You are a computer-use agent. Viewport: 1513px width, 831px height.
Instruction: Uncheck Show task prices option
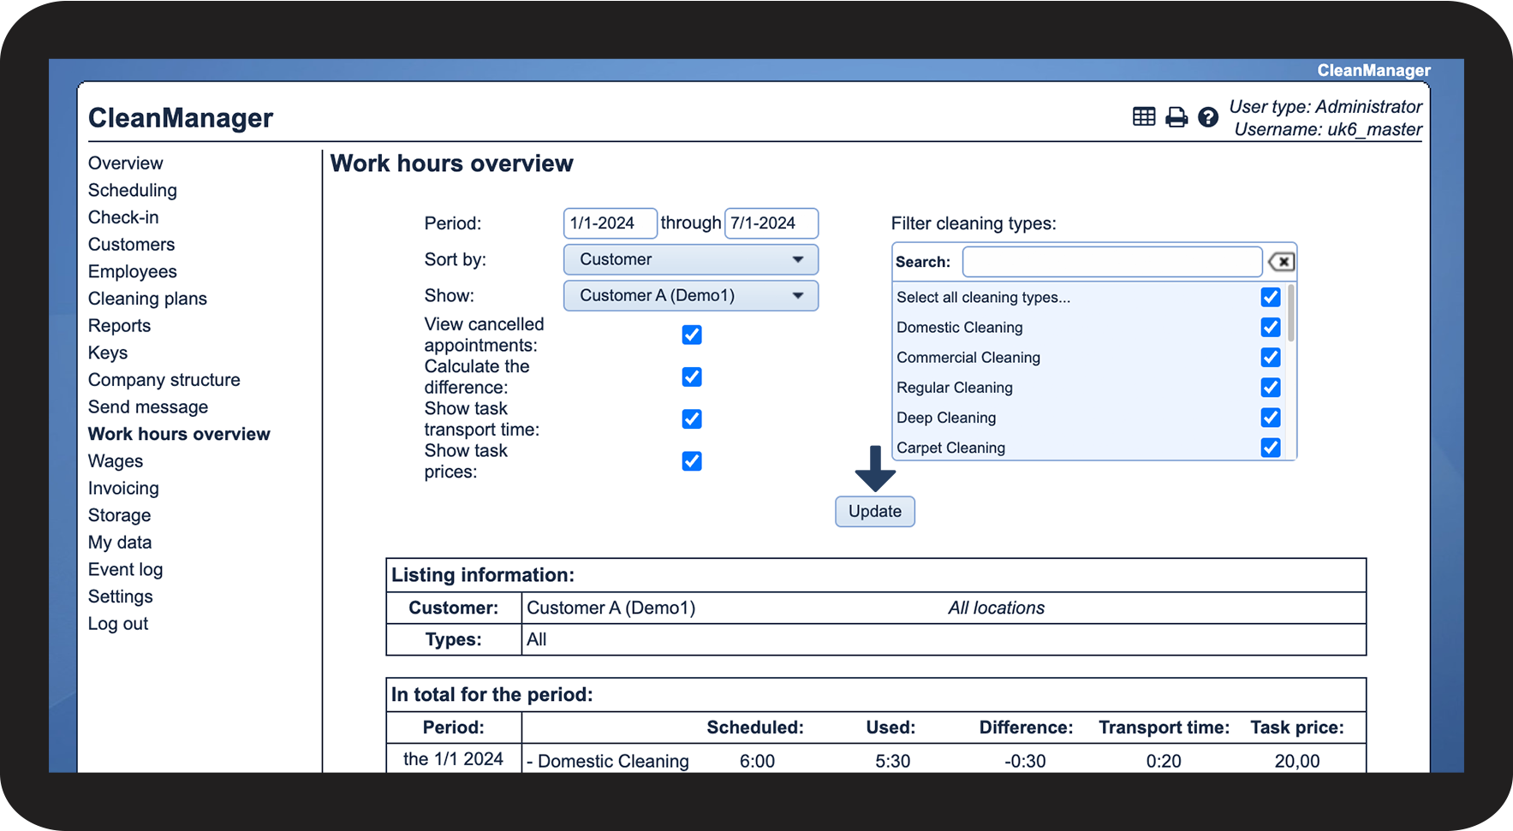(692, 461)
